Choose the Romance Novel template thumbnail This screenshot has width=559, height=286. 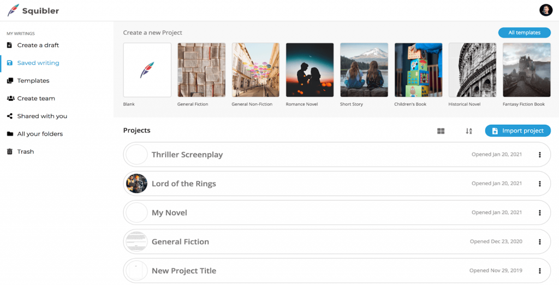pos(310,70)
